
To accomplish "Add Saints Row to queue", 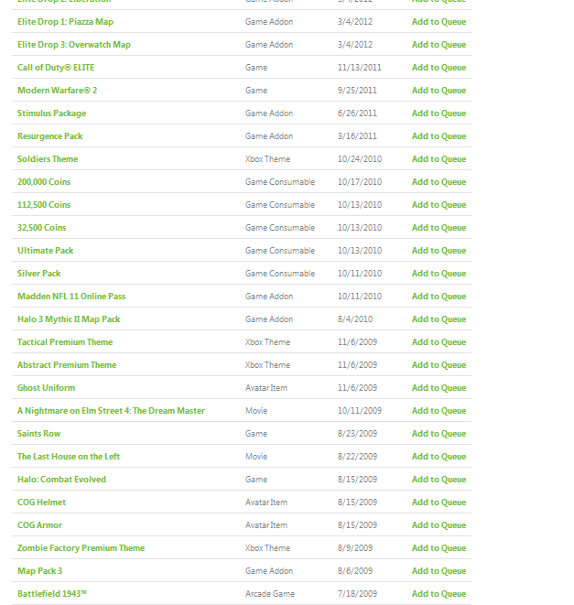I will pos(439,433).
